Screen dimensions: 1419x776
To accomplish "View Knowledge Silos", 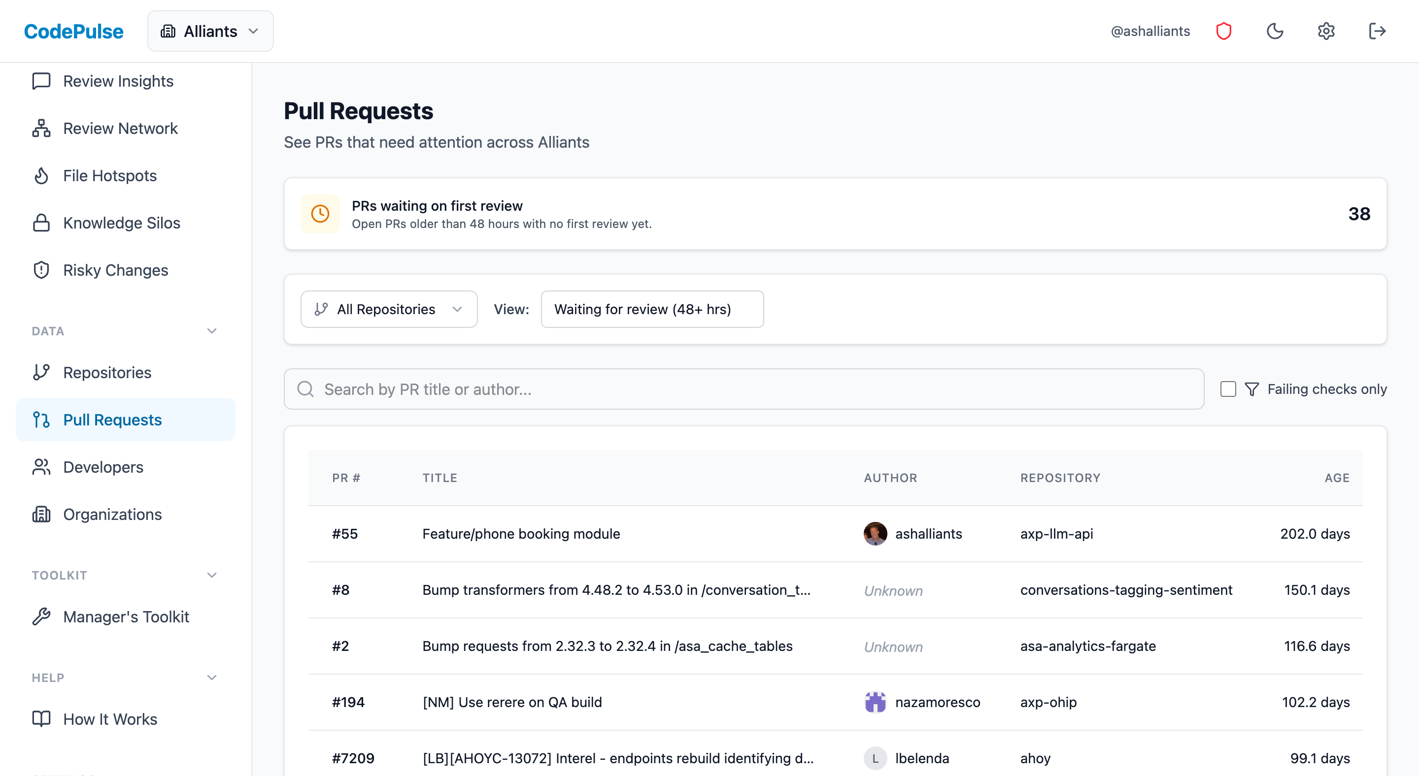I will (121, 223).
